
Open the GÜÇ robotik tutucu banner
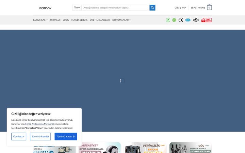tap(191, 148)
